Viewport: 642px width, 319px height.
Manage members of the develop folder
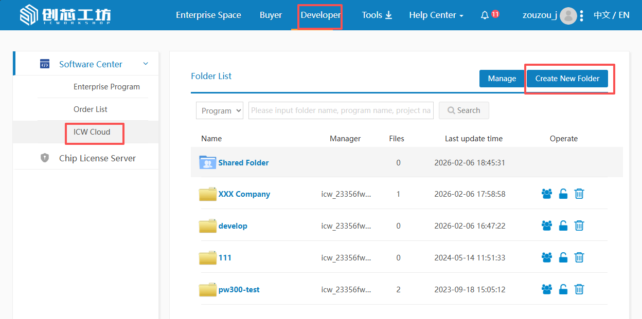546,226
